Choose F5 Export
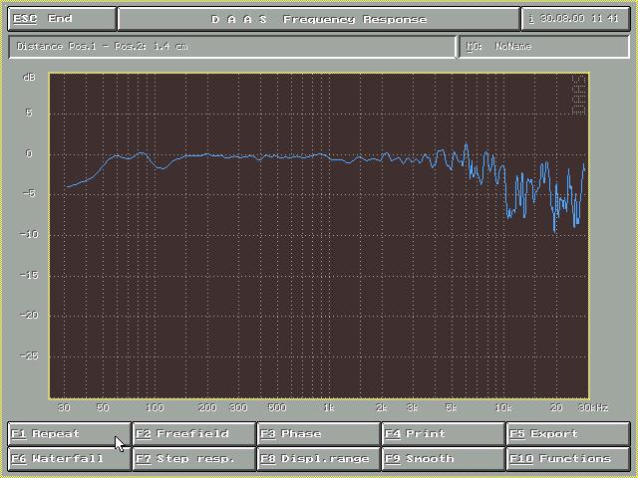 [x=566, y=434]
